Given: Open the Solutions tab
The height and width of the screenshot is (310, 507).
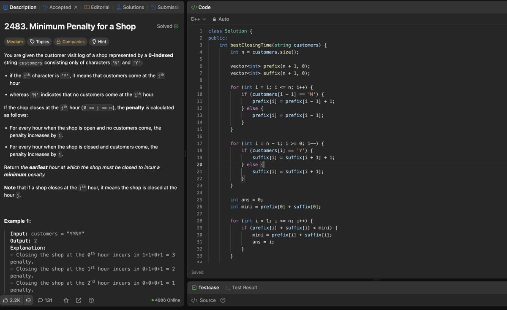Looking at the screenshot, I should pyautogui.click(x=130, y=7).
